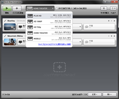Image resolution: width=119 pixels, height=99 pixels.
Task: Show info on the Boating thumbnail
Action: pos(14,29)
